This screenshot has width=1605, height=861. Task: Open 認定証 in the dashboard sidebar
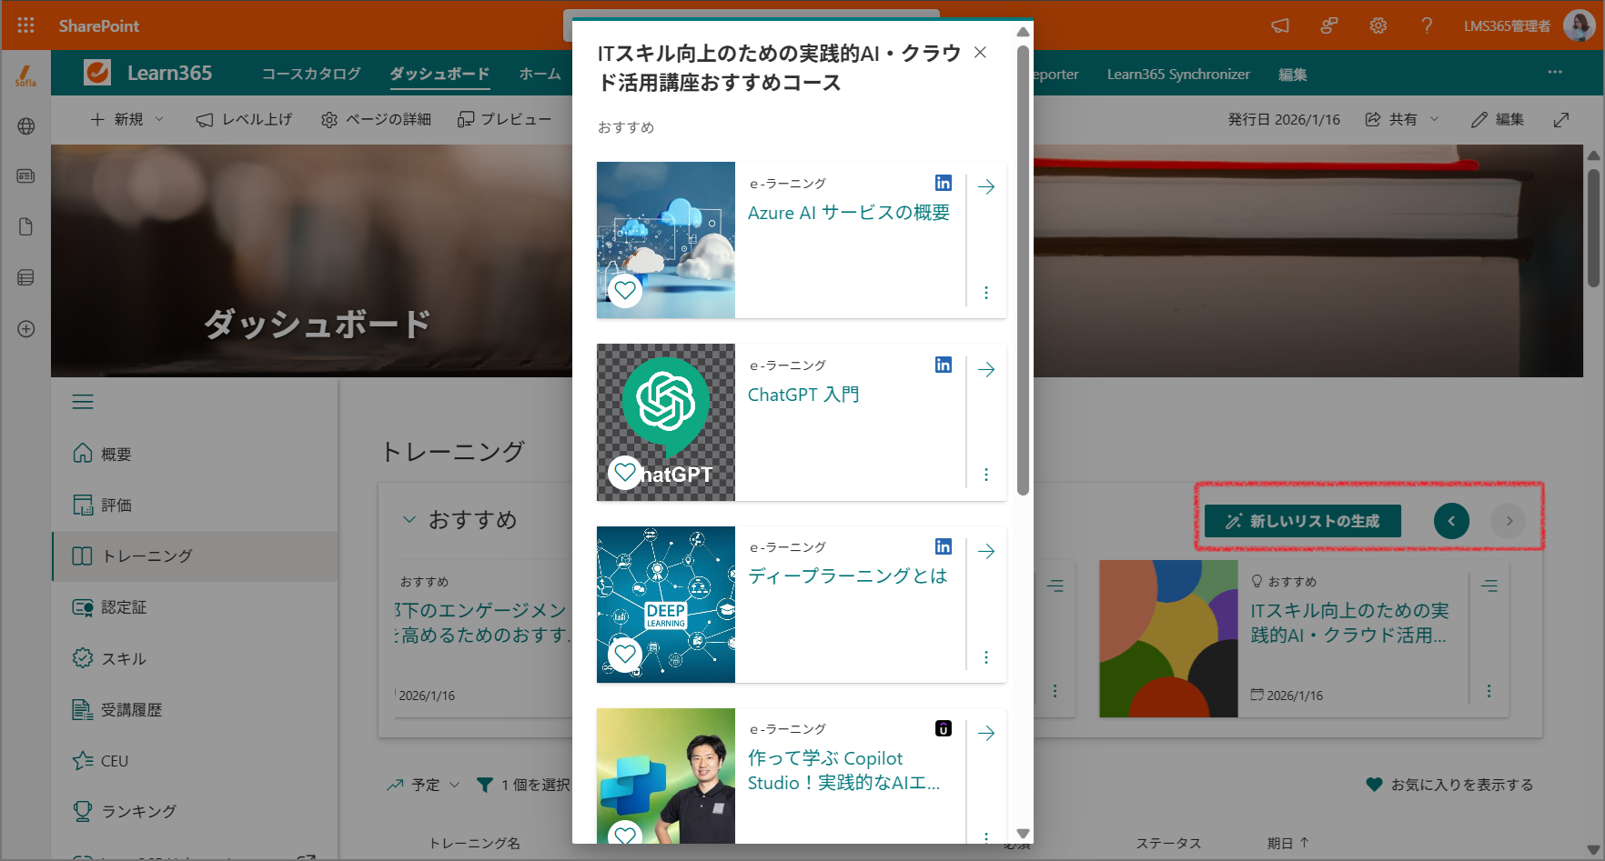click(195, 607)
